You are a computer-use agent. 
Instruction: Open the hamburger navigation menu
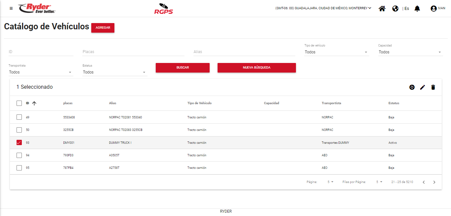[x=11, y=8]
